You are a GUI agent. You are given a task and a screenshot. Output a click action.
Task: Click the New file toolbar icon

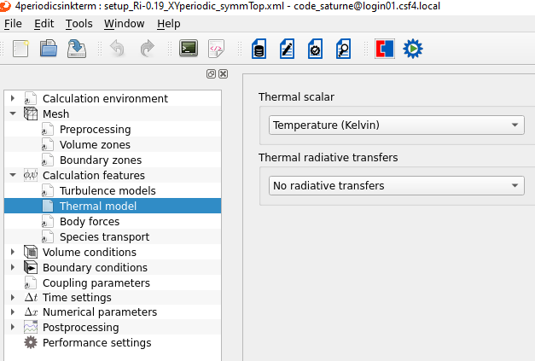pyautogui.click(x=20, y=49)
